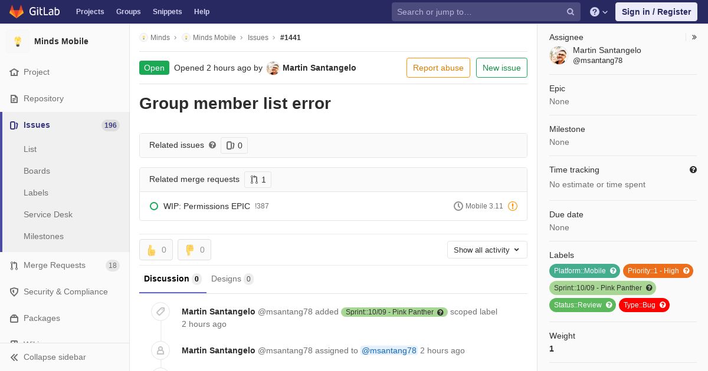Open Show all activity dropdown
Screen dimensions: 708x371
click(487, 250)
